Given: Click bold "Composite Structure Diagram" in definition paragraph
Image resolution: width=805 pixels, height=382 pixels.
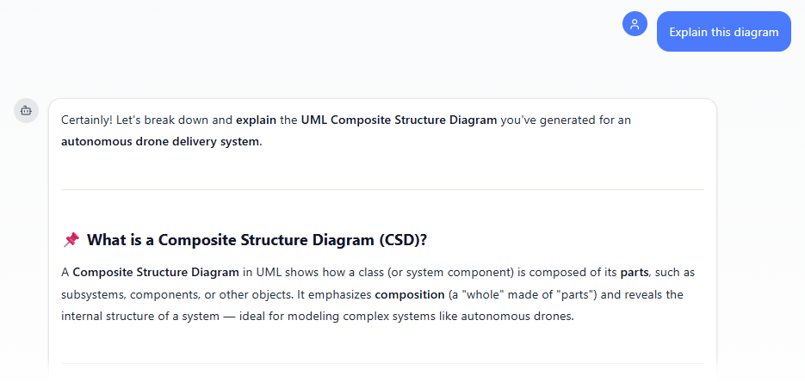Looking at the screenshot, I should click(156, 273).
